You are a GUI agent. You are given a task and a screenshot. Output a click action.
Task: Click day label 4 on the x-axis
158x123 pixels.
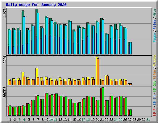pos(24,120)
